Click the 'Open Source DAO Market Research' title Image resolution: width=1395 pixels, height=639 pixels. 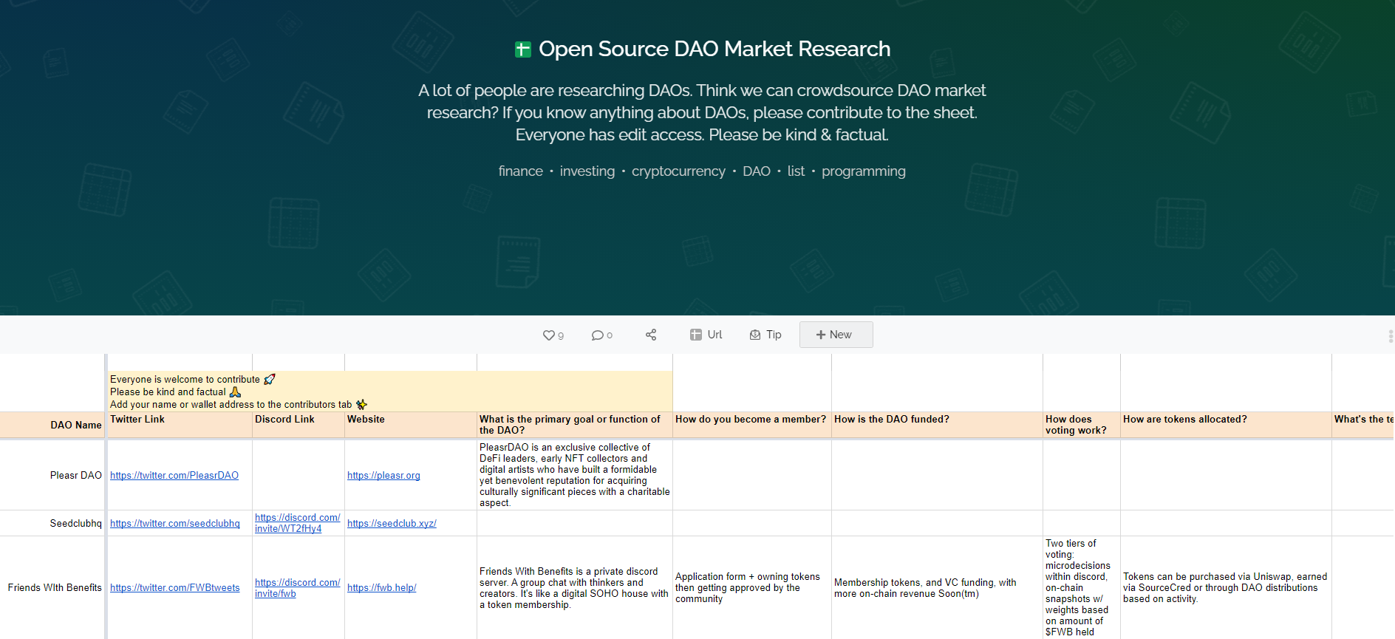click(714, 49)
